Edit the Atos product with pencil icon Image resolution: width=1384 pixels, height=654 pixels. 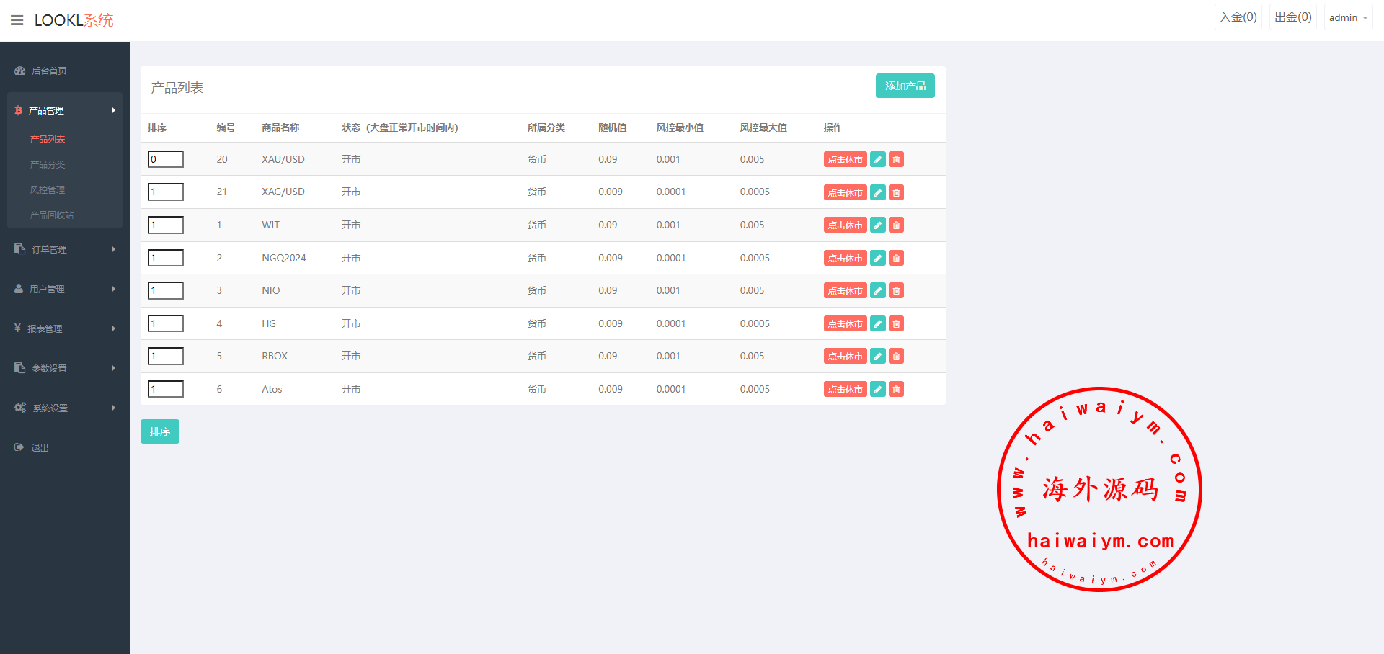pyautogui.click(x=877, y=390)
